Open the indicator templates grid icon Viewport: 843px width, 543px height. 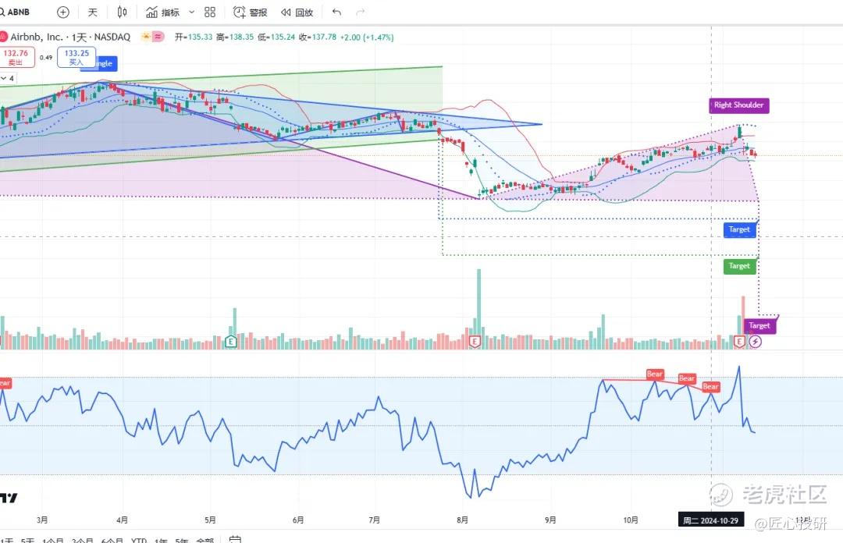(210, 12)
